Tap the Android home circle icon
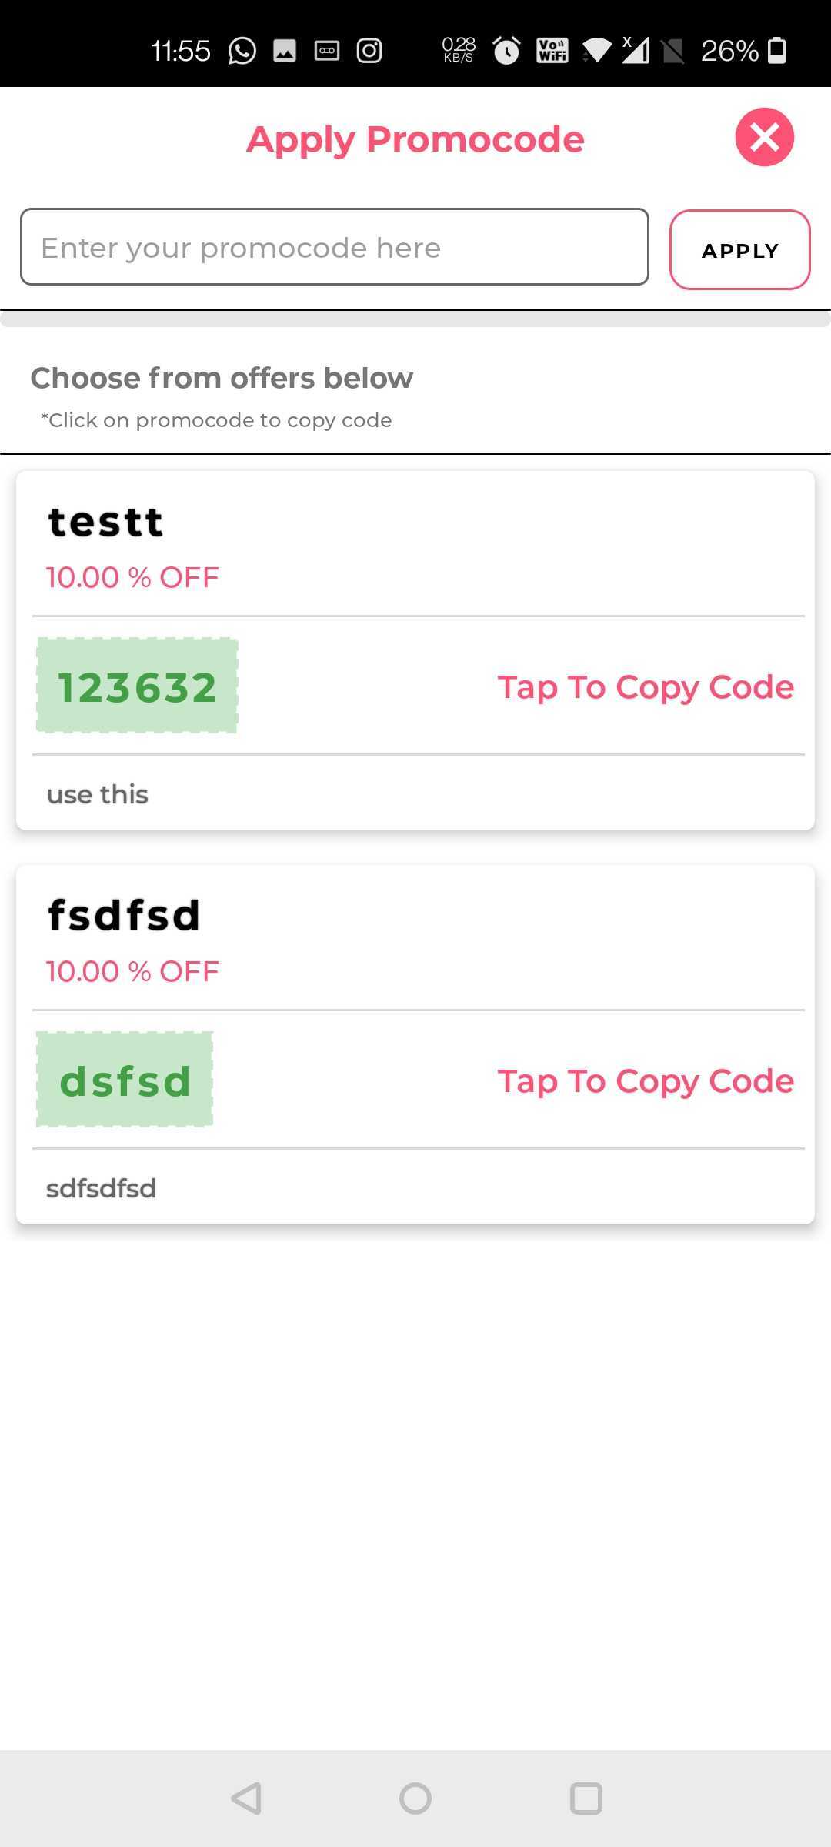Screen dimensions: 831x1847 (x=415, y=1799)
